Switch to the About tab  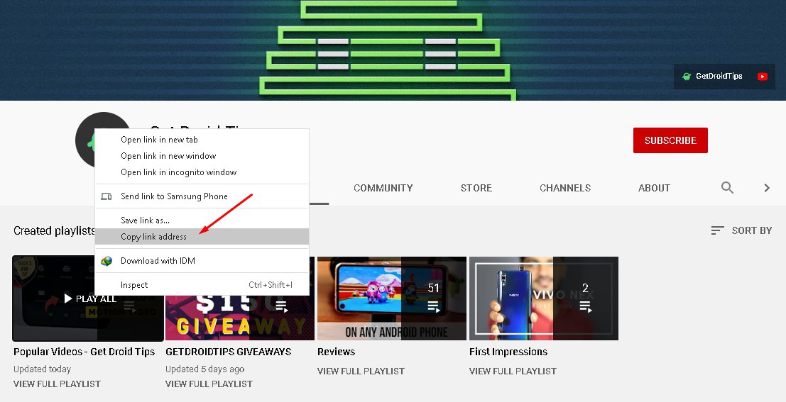click(x=654, y=188)
